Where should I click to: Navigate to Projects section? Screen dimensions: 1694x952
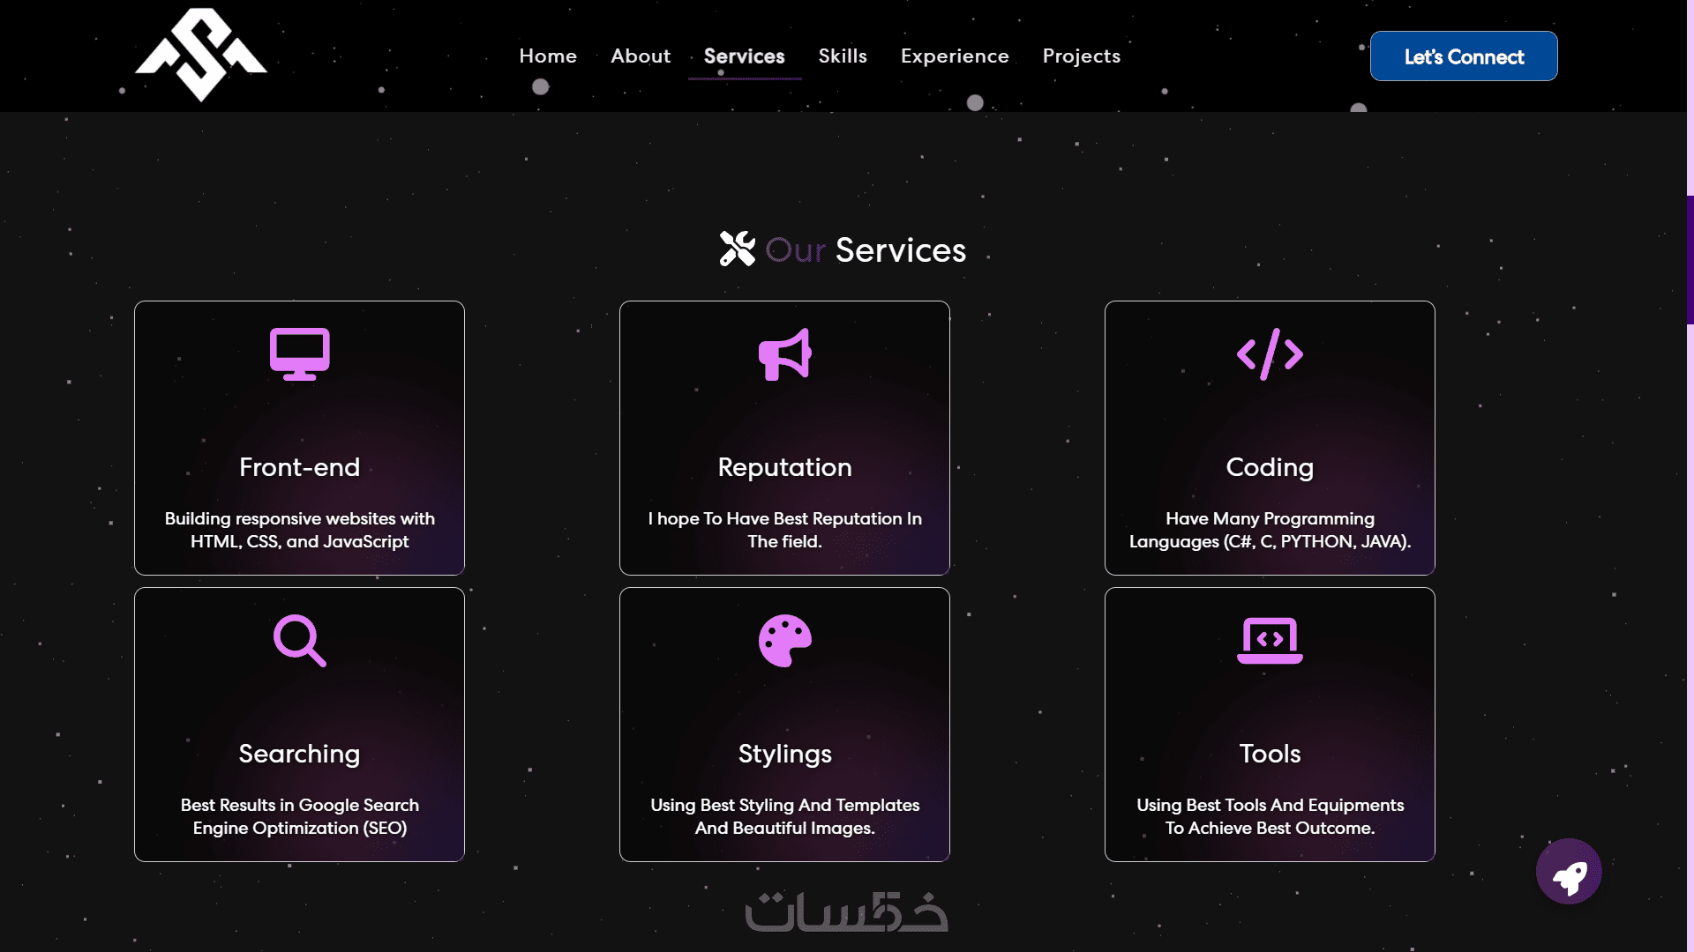[x=1082, y=56]
